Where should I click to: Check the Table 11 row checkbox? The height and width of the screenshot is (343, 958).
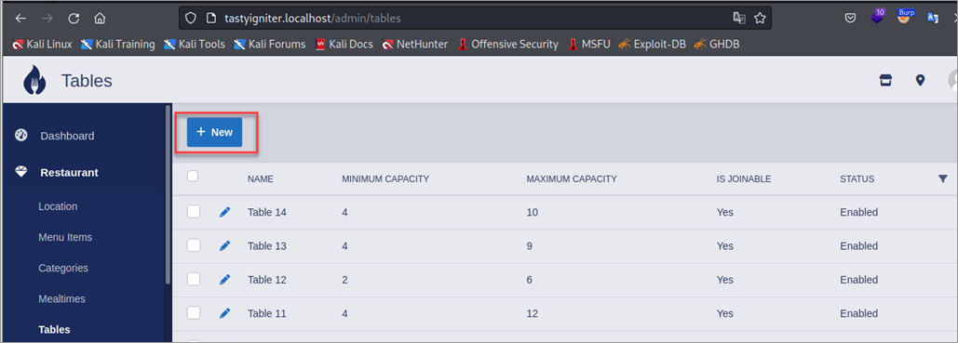tap(194, 312)
